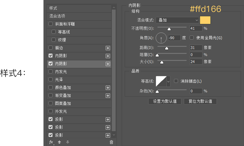Screen dimensions: 244x146
Task: Click the 距离 input field showing 31
Action: click(x=196, y=48)
